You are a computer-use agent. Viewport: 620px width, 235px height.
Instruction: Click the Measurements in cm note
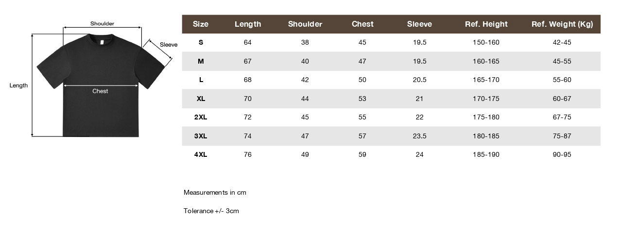pos(215,192)
